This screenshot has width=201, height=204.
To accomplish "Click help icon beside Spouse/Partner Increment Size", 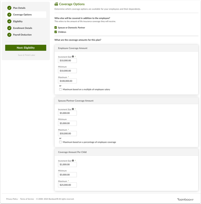I will [73, 109].
